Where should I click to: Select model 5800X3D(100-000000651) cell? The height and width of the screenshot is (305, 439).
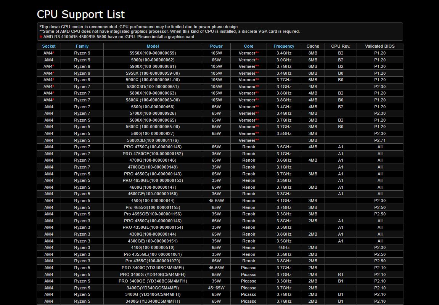coord(153,87)
